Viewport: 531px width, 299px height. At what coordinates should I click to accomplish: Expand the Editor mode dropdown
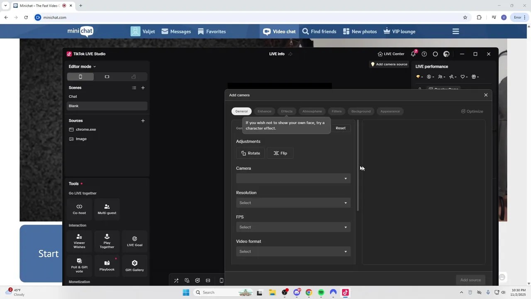82,66
